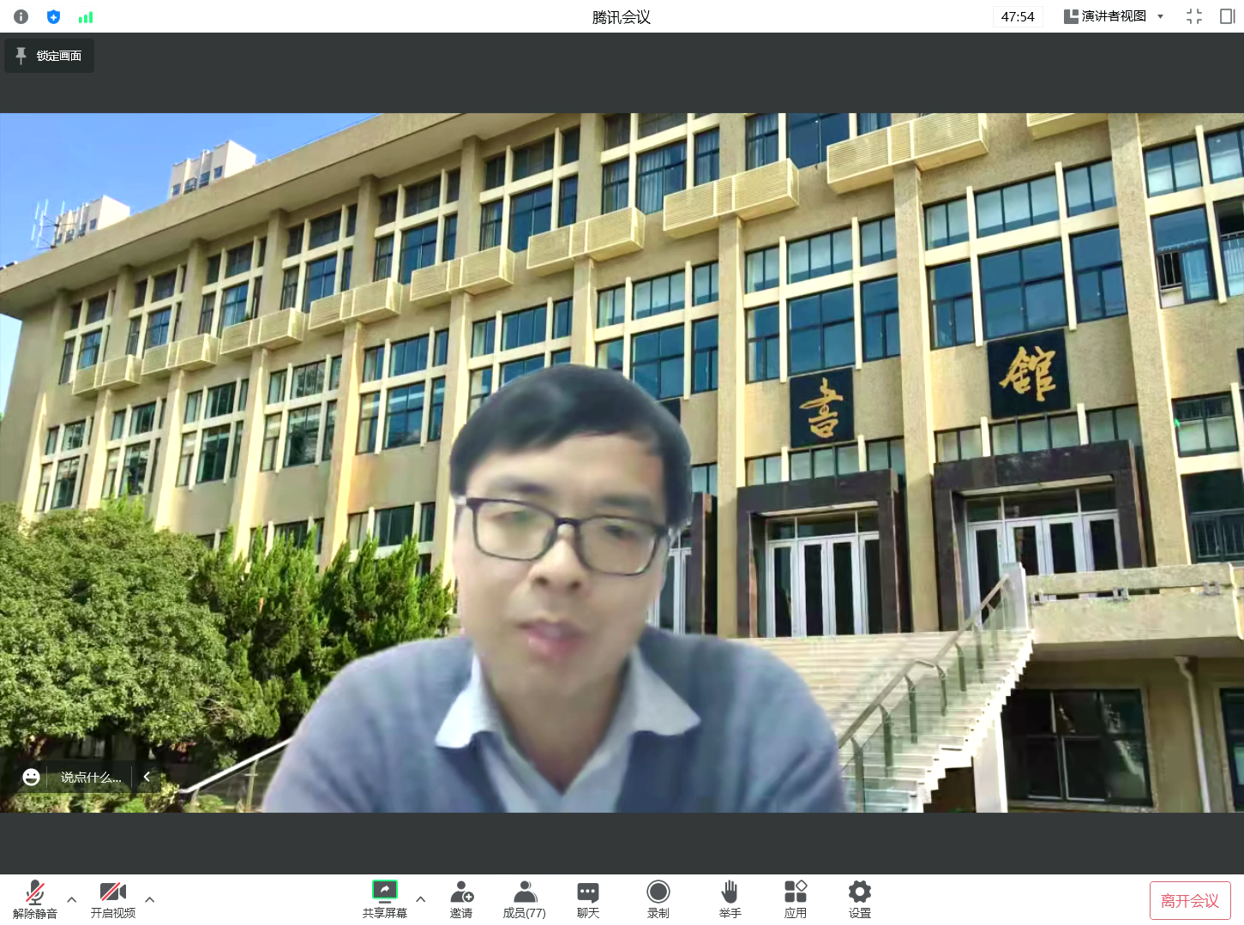
Task: Click the blue security shield icon
Action: [x=53, y=16]
